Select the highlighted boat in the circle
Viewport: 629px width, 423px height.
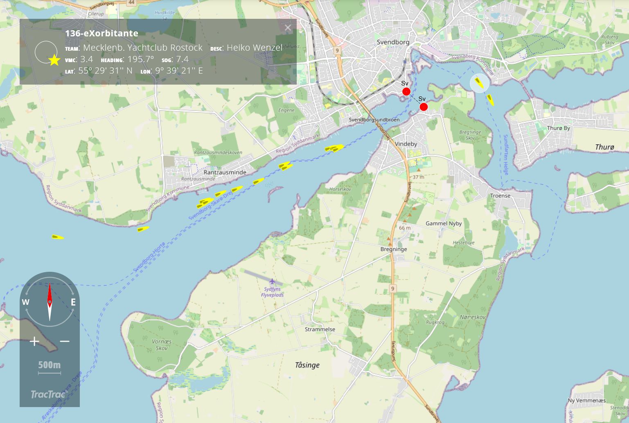point(480,83)
